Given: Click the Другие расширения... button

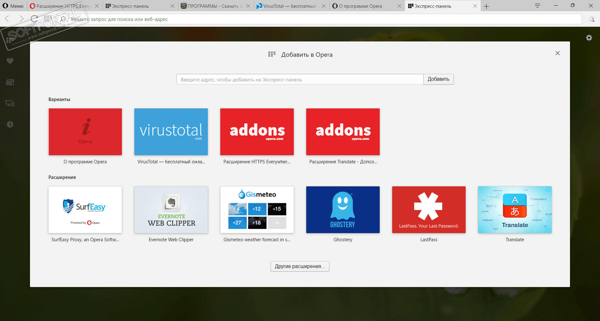Looking at the screenshot, I should click(300, 266).
